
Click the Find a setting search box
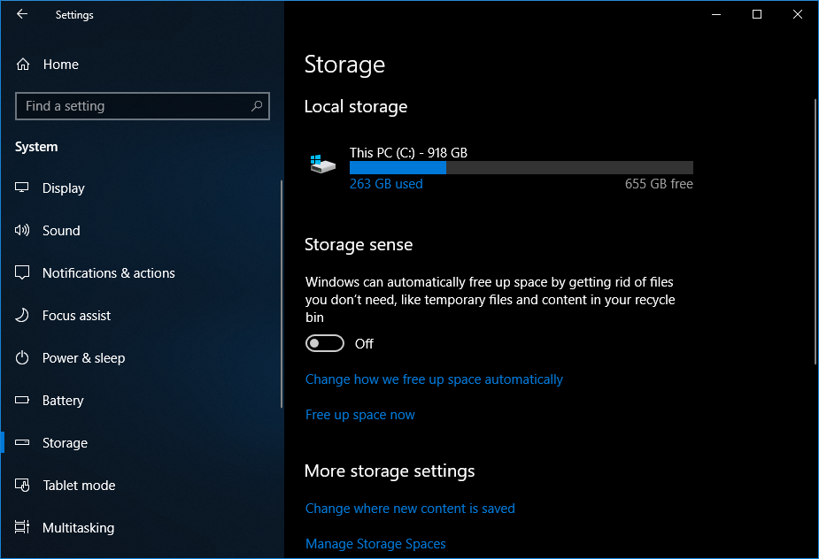[133, 106]
